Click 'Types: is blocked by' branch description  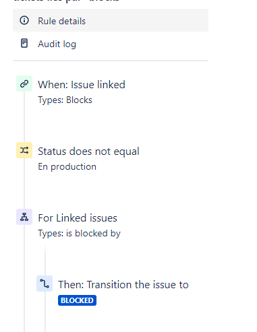(79, 234)
